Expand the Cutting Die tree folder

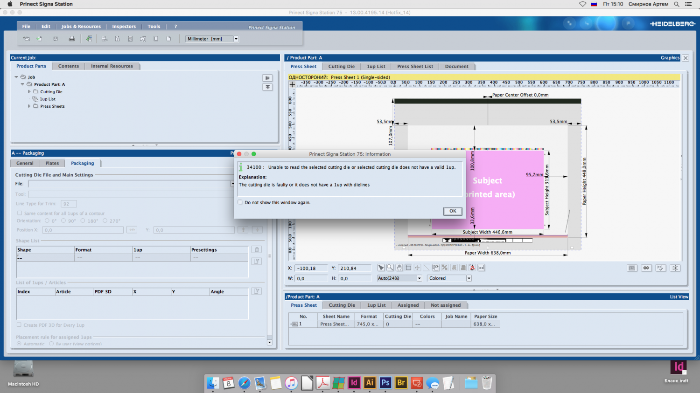(x=29, y=92)
